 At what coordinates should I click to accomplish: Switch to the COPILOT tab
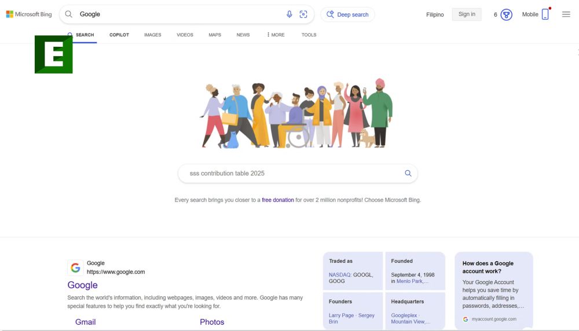coord(119,35)
